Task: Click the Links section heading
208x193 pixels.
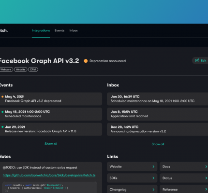Action: (113, 156)
